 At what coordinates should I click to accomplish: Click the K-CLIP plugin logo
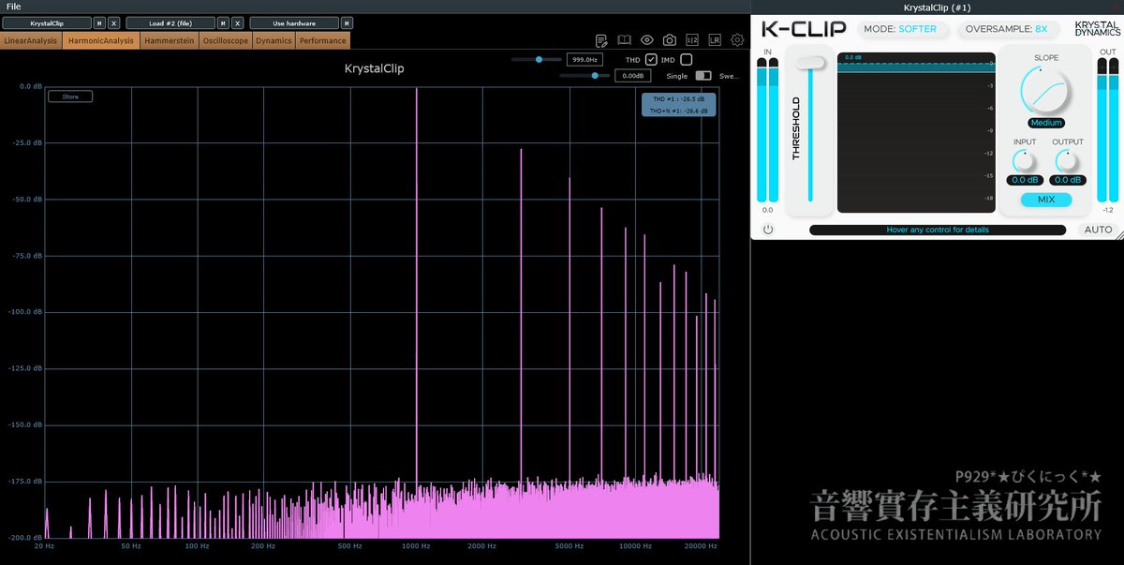click(804, 28)
